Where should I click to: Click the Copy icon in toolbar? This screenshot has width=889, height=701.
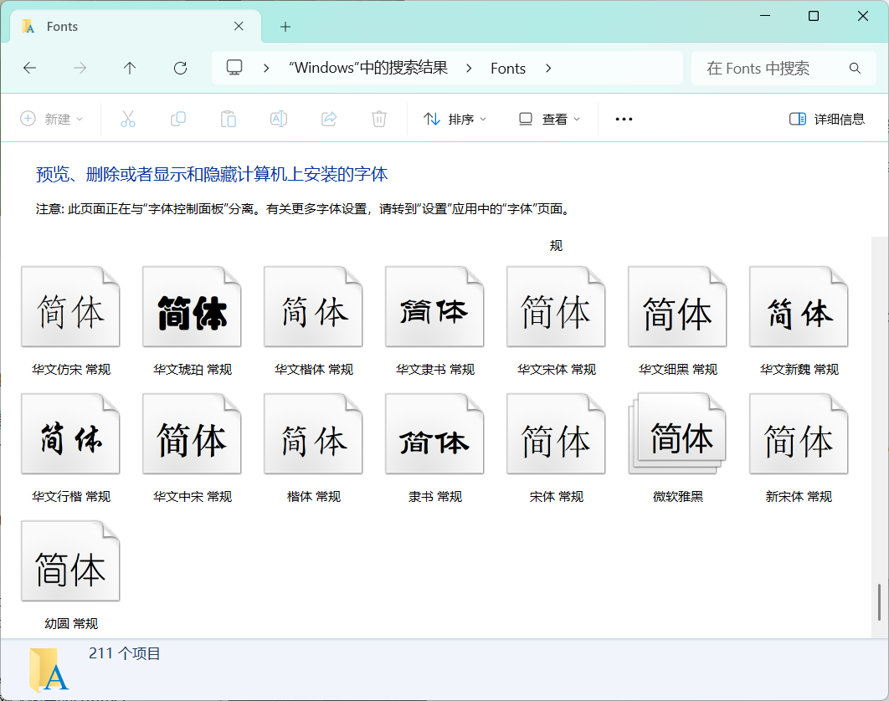coord(177,119)
